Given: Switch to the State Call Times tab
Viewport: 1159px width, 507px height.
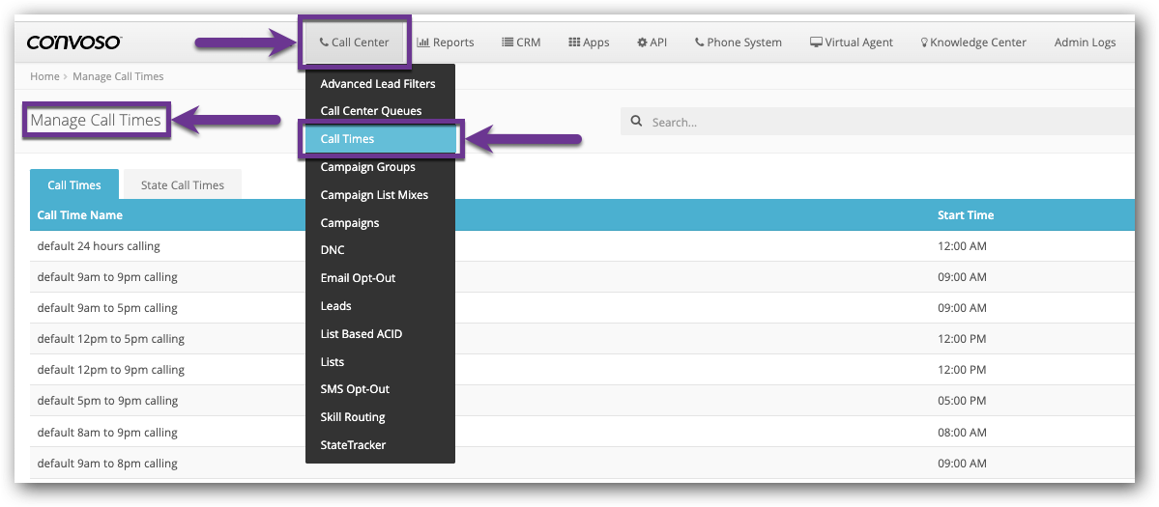Looking at the screenshot, I should tap(182, 185).
